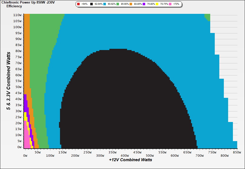Screen dimensions: 245x169
Task: Click the green 85-90% legend swatch
Action: coord(118,4)
